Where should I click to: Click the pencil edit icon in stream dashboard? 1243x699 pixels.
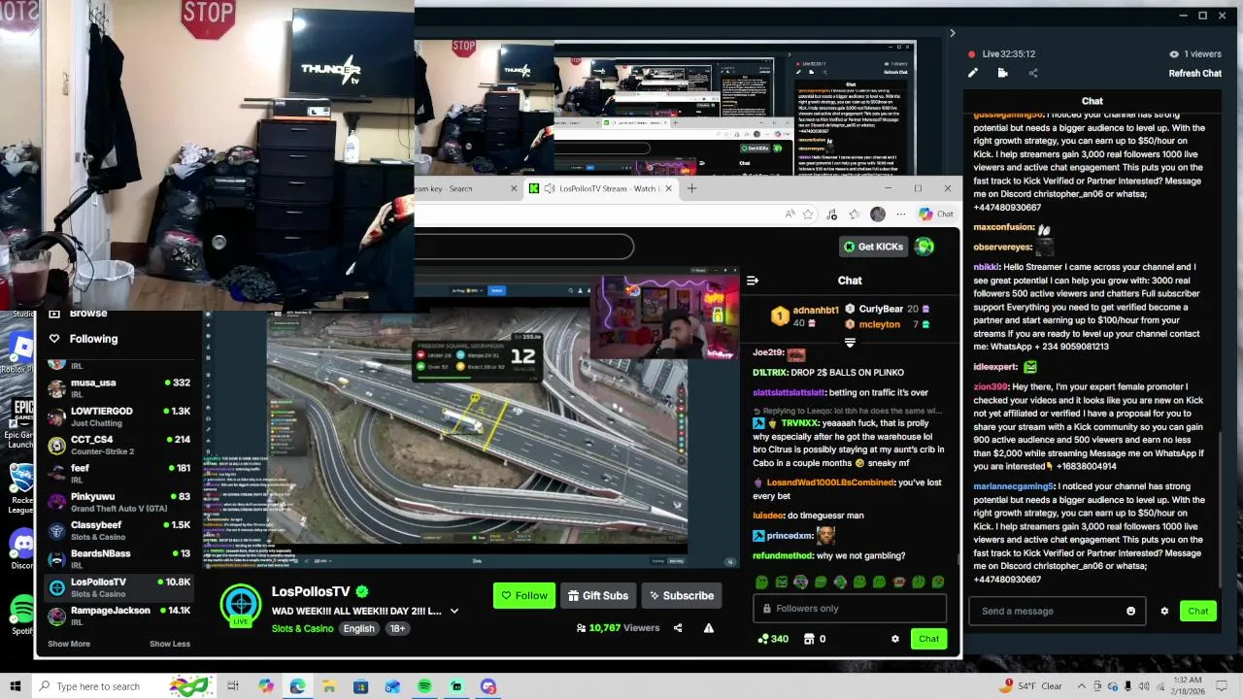tap(973, 73)
